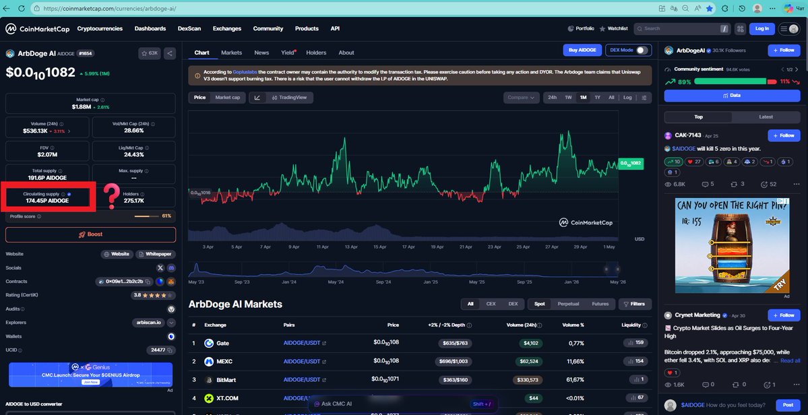Copy the contract address 0x09e1...2b2c2b

(148, 282)
